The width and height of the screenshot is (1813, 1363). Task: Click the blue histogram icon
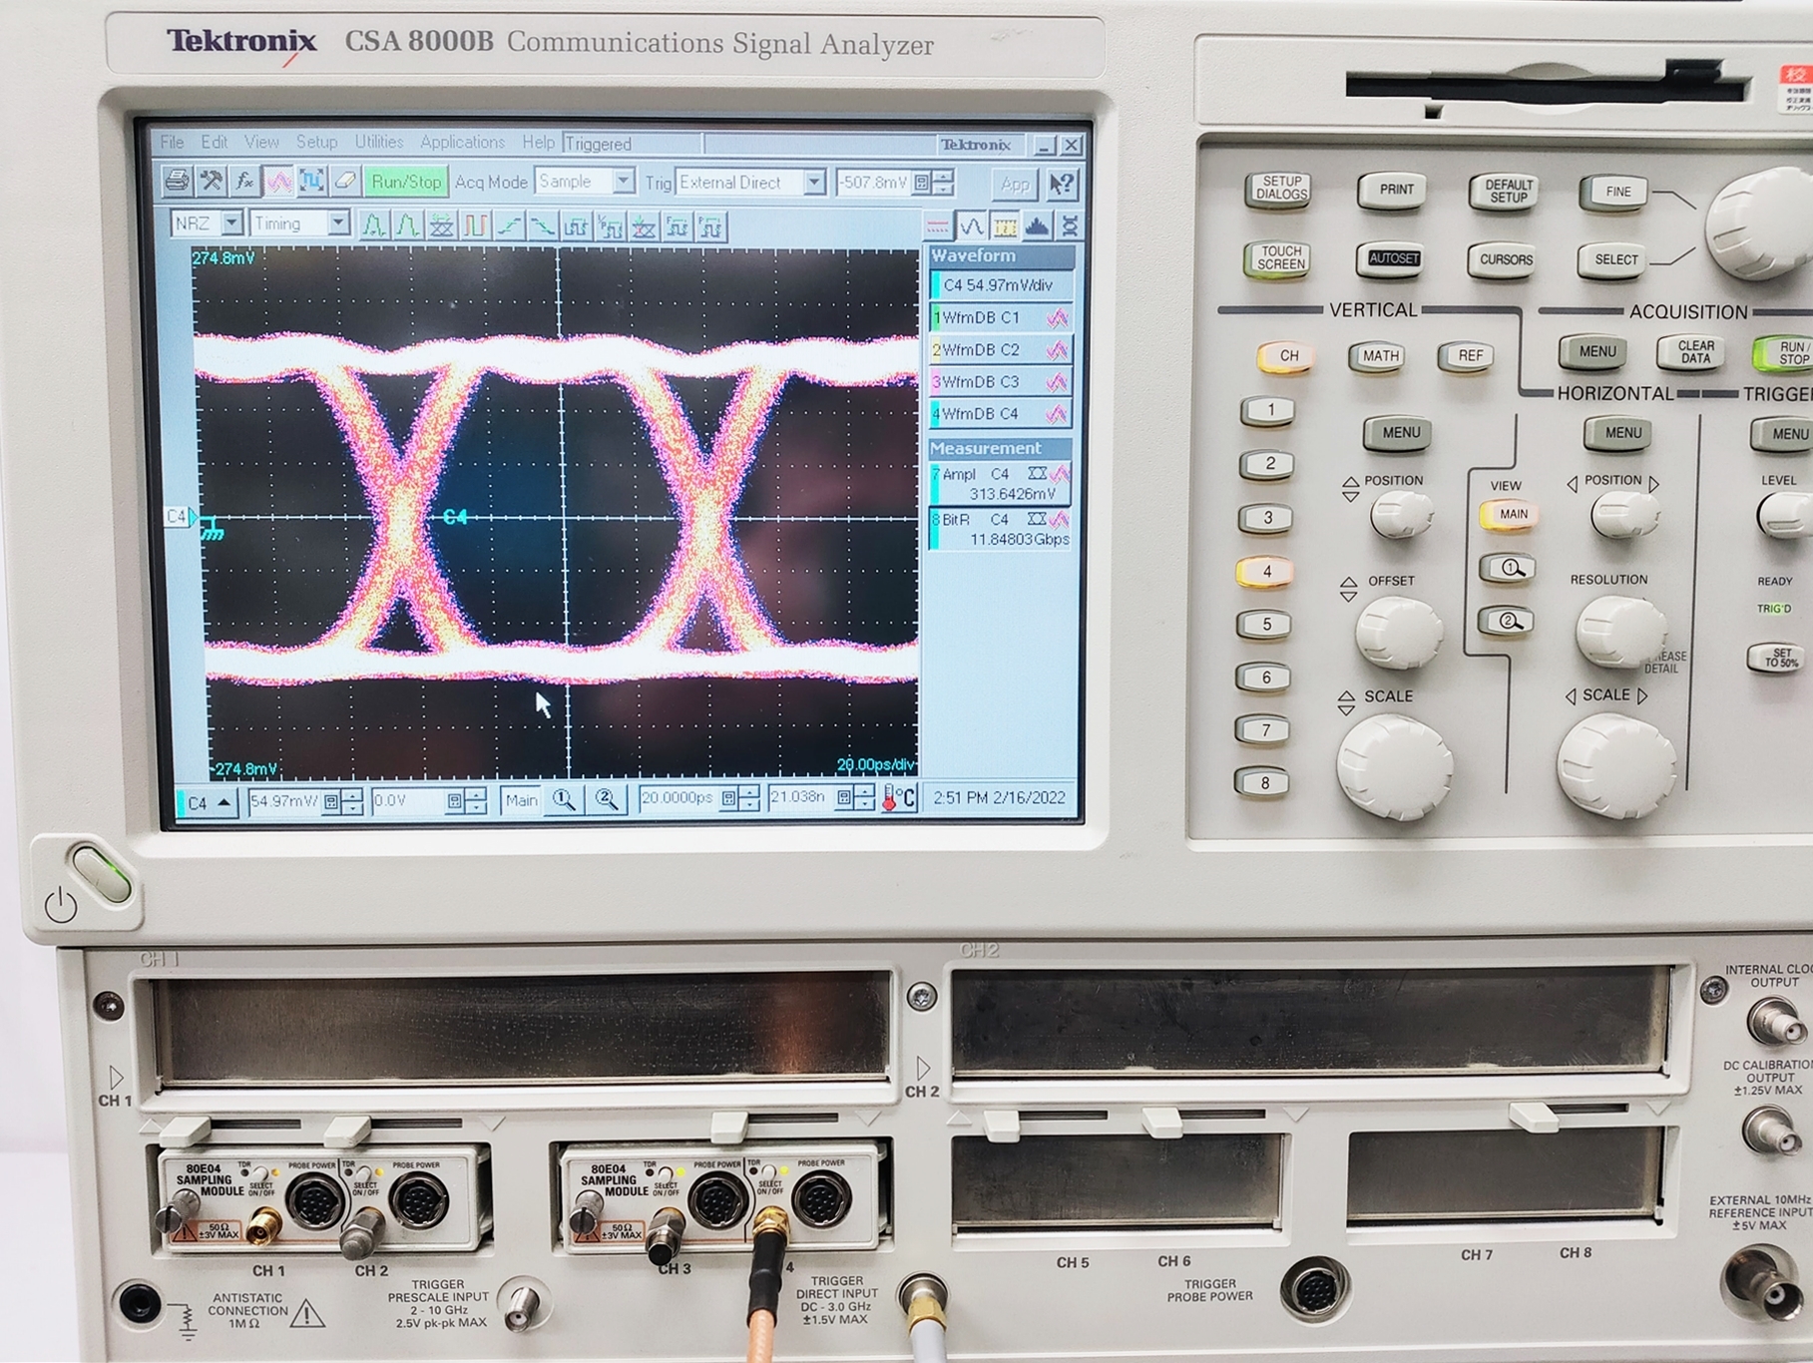tap(1038, 227)
